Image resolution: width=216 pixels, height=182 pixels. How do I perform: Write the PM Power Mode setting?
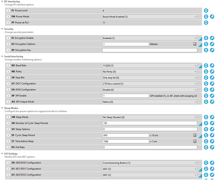(212, 17)
